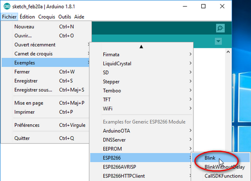
Task: Expand the ArduinoOTA examples submenu
Action: click(142, 131)
